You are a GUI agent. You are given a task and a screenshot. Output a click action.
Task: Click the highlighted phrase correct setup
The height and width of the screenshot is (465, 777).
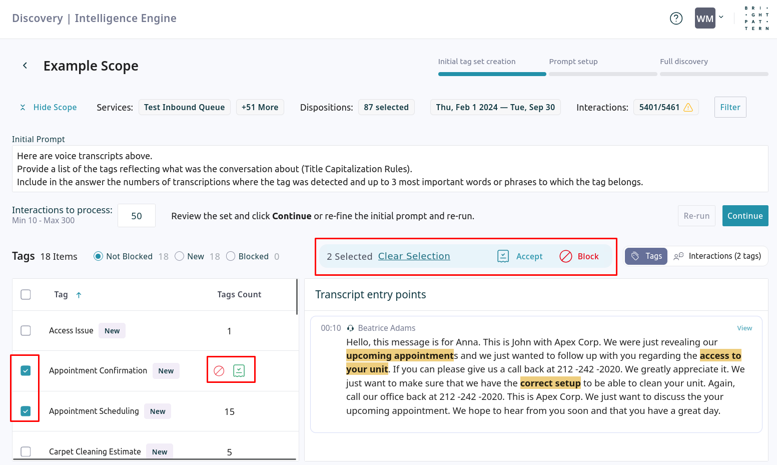click(x=550, y=383)
